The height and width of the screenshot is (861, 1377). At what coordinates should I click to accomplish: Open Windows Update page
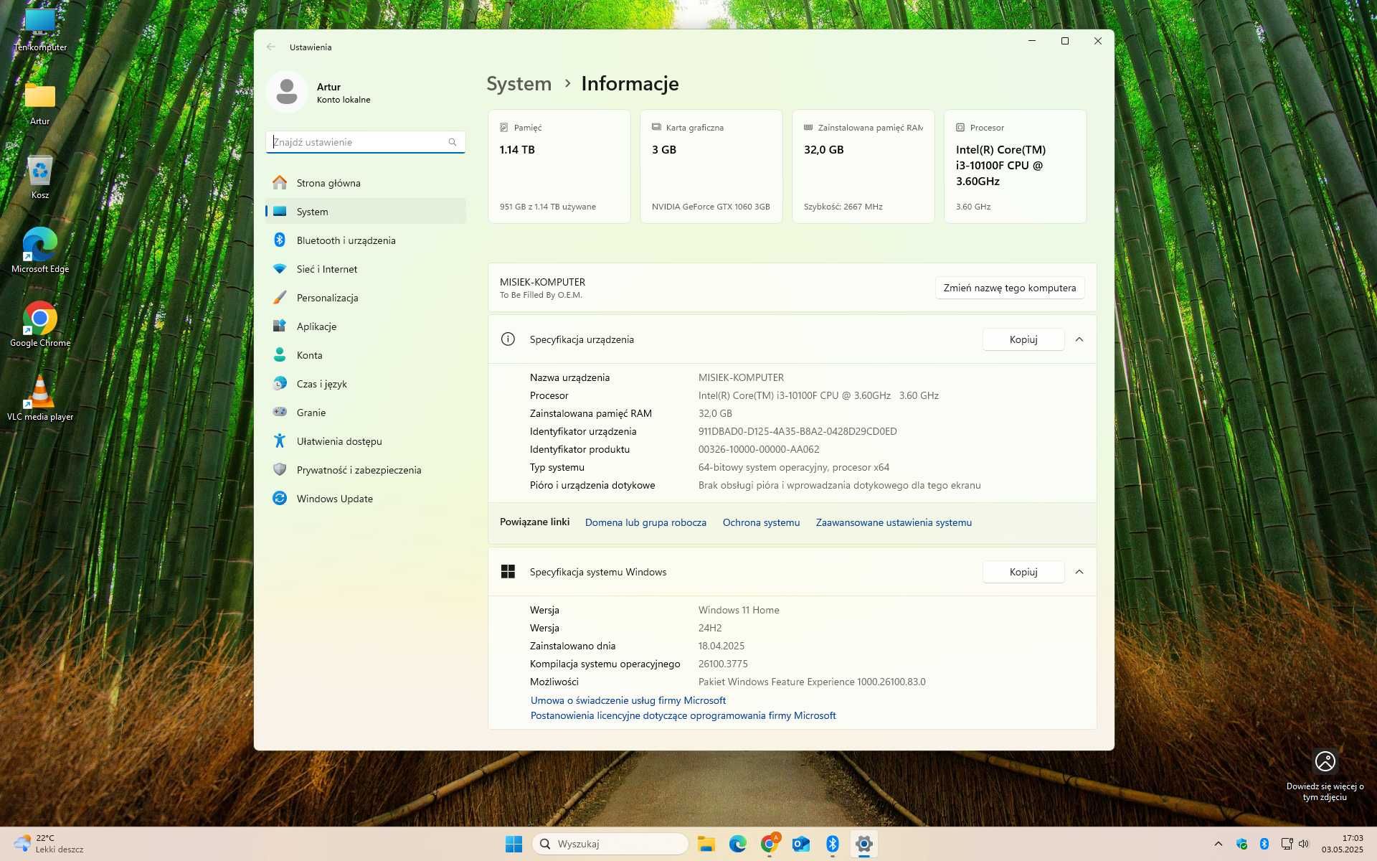point(365,499)
